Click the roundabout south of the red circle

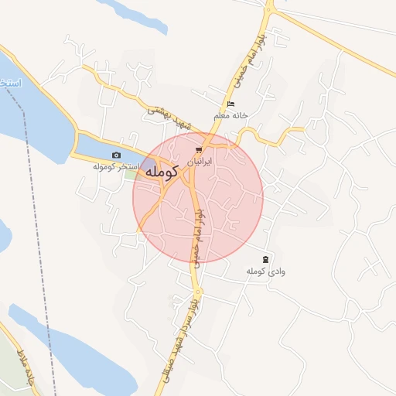click(198, 292)
